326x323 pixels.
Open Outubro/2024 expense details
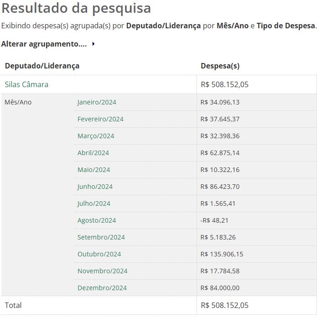(x=99, y=254)
